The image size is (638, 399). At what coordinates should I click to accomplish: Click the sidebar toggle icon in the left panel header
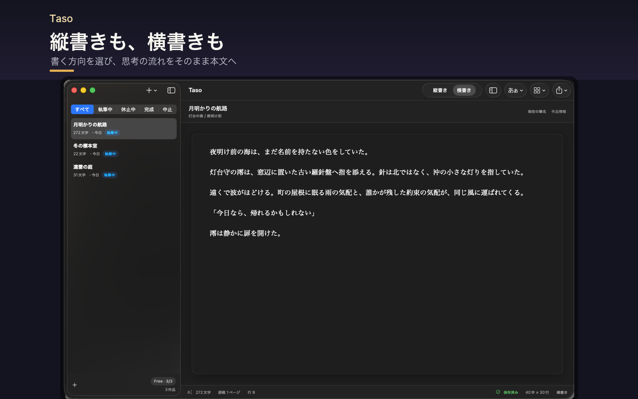click(171, 90)
